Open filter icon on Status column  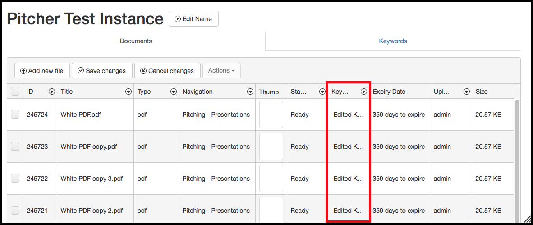pyautogui.click(x=322, y=92)
